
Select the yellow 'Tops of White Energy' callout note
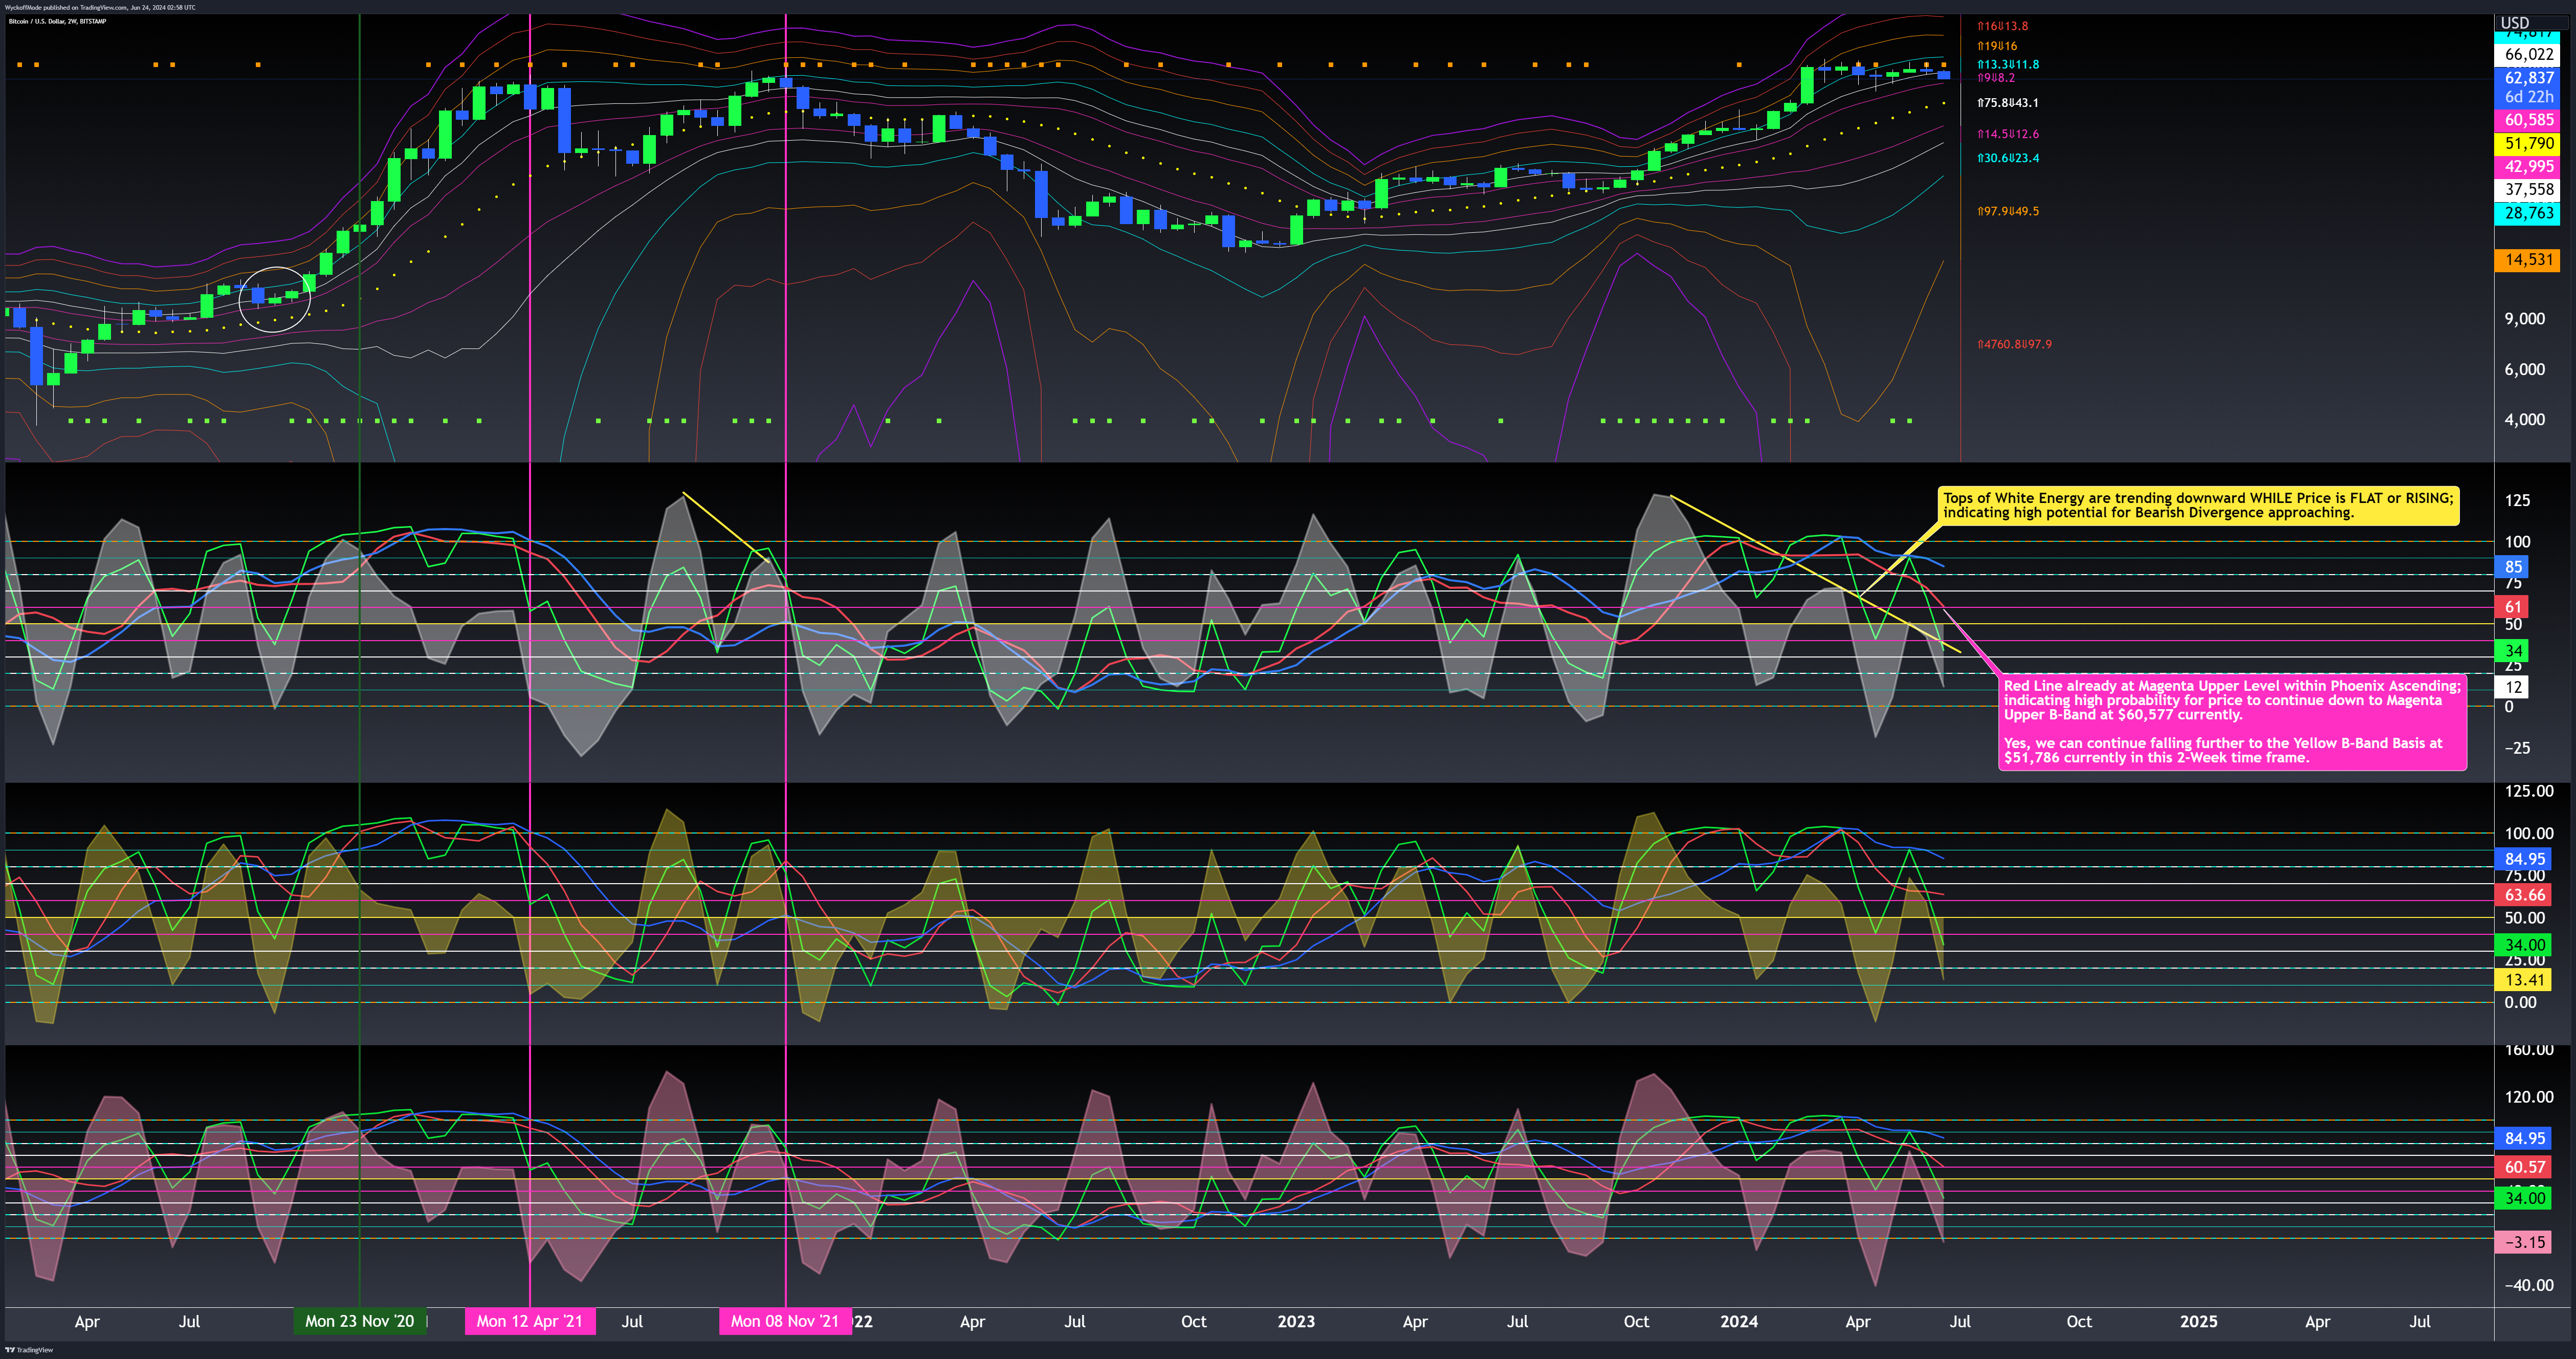point(2198,506)
